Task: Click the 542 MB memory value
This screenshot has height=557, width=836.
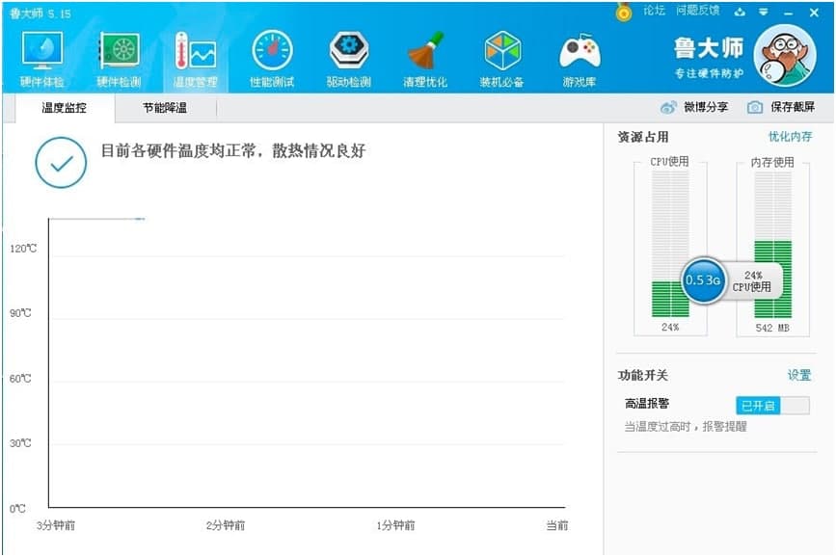Action: pyautogui.click(x=772, y=328)
